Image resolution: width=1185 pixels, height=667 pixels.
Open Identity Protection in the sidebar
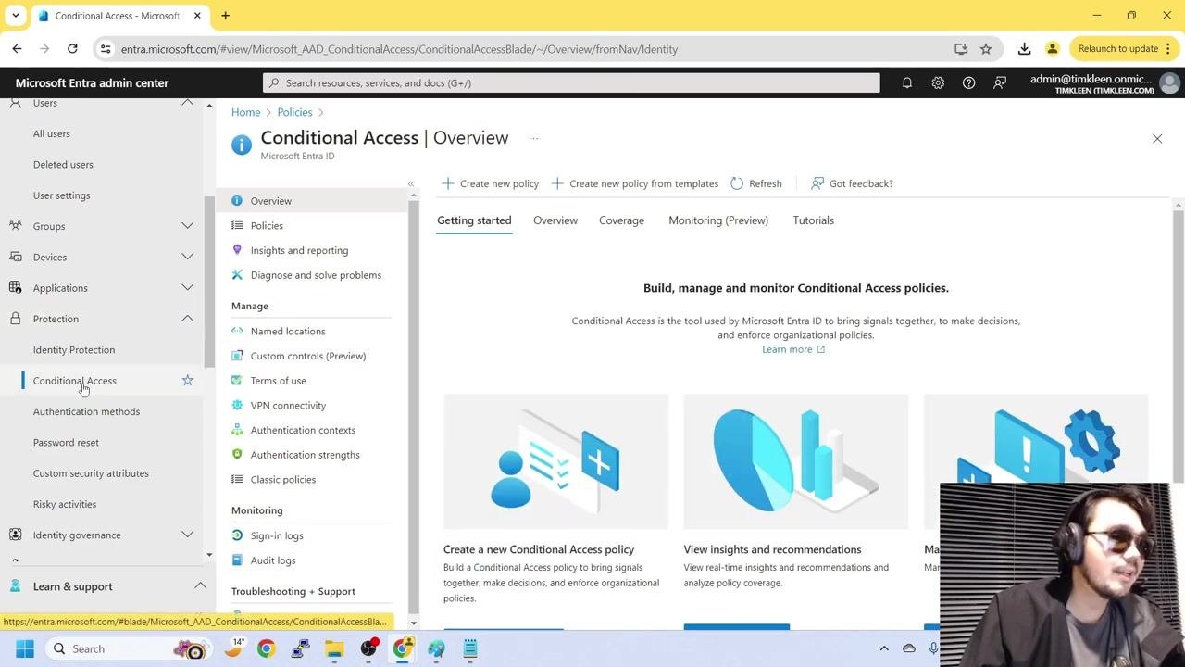click(74, 349)
